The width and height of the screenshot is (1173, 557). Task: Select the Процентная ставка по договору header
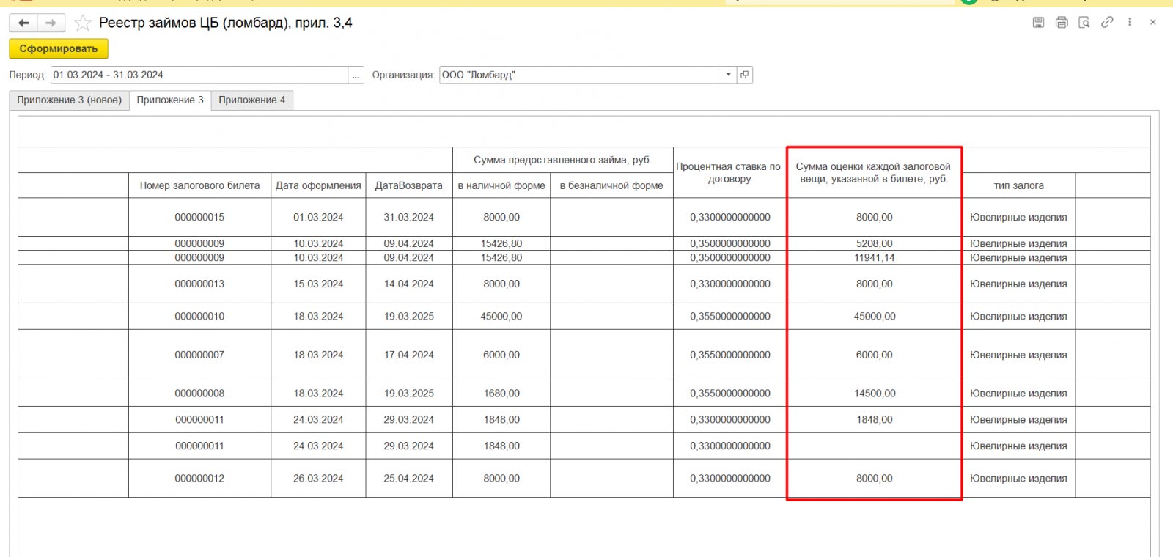click(x=729, y=173)
